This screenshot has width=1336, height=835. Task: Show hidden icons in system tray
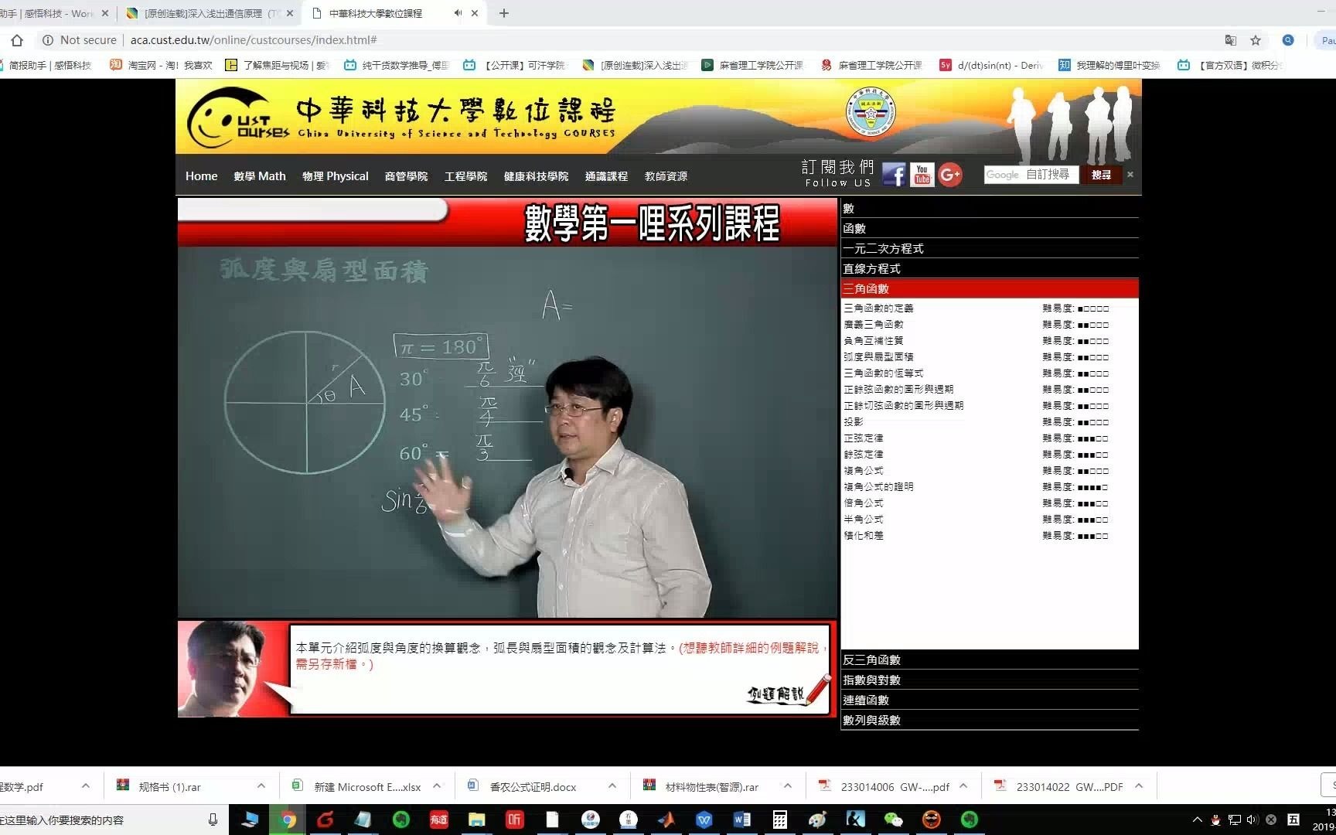(1197, 820)
